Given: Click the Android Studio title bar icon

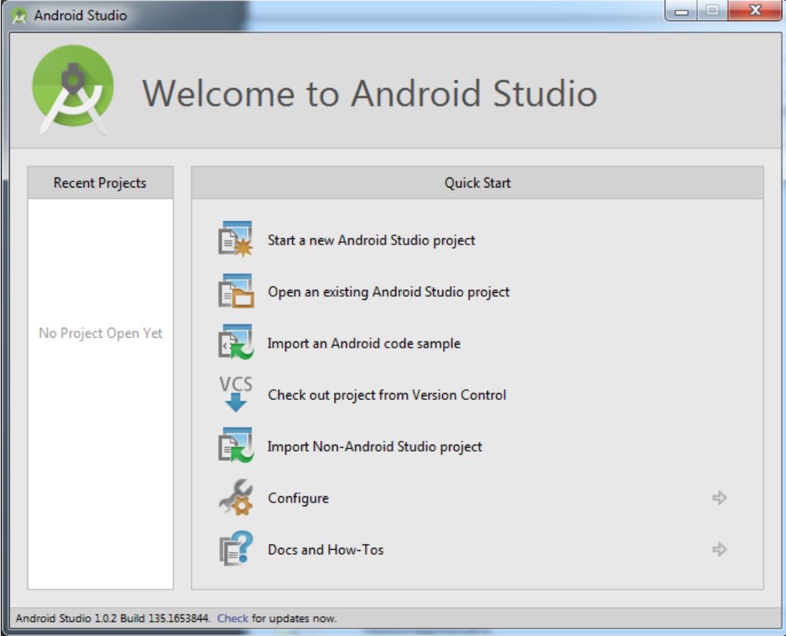Looking at the screenshot, I should [19, 16].
